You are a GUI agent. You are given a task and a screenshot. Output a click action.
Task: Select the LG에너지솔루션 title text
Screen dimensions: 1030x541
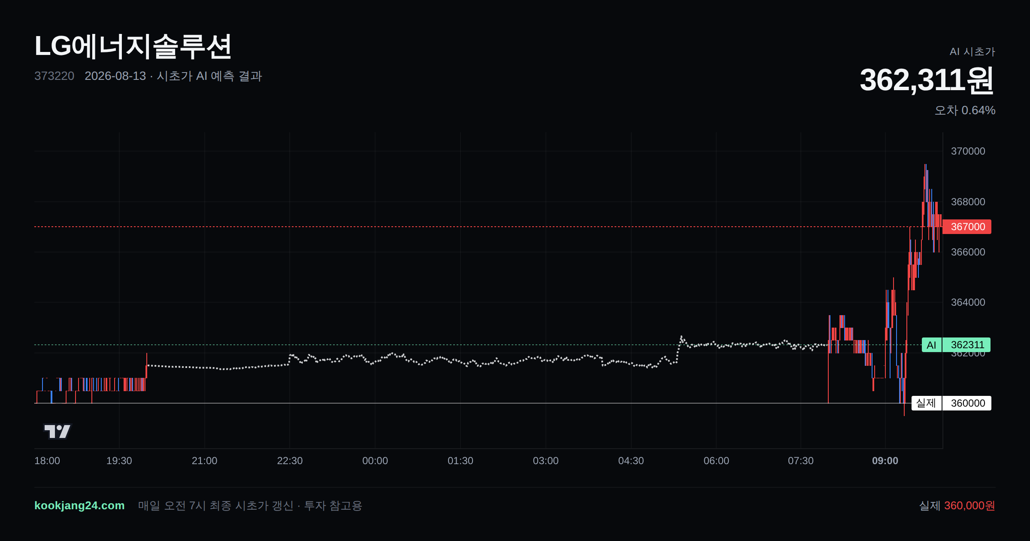133,46
